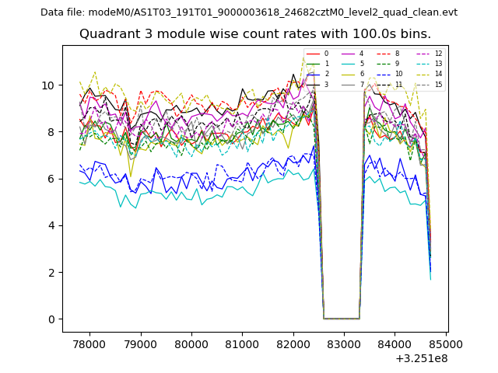Click the green solid legend marker for module 1
The height and width of the screenshot is (373, 498).
point(313,64)
